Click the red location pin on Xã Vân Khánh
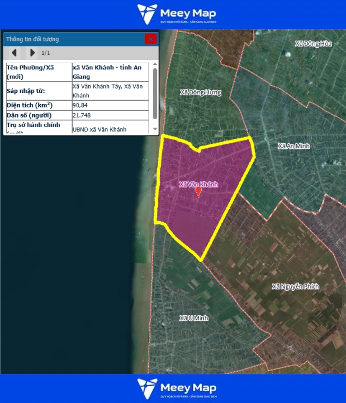The width and height of the screenshot is (346, 403). (198, 191)
